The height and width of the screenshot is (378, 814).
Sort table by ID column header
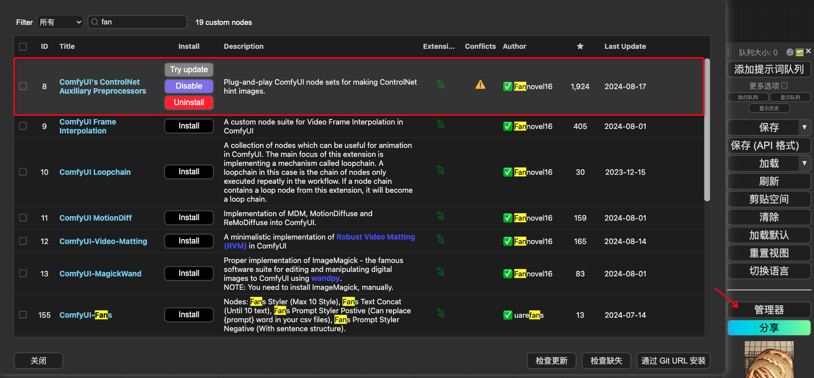coord(44,46)
